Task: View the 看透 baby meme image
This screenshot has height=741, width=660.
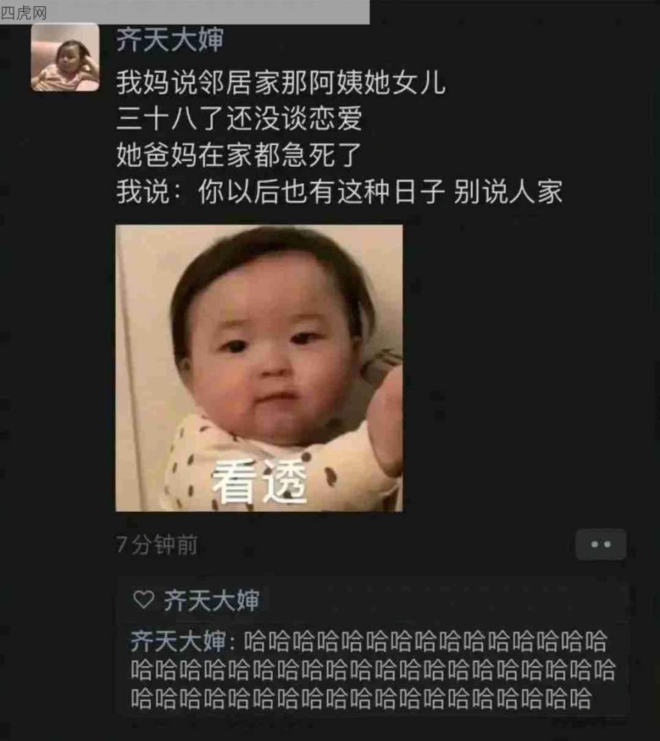Action: click(x=260, y=368)
